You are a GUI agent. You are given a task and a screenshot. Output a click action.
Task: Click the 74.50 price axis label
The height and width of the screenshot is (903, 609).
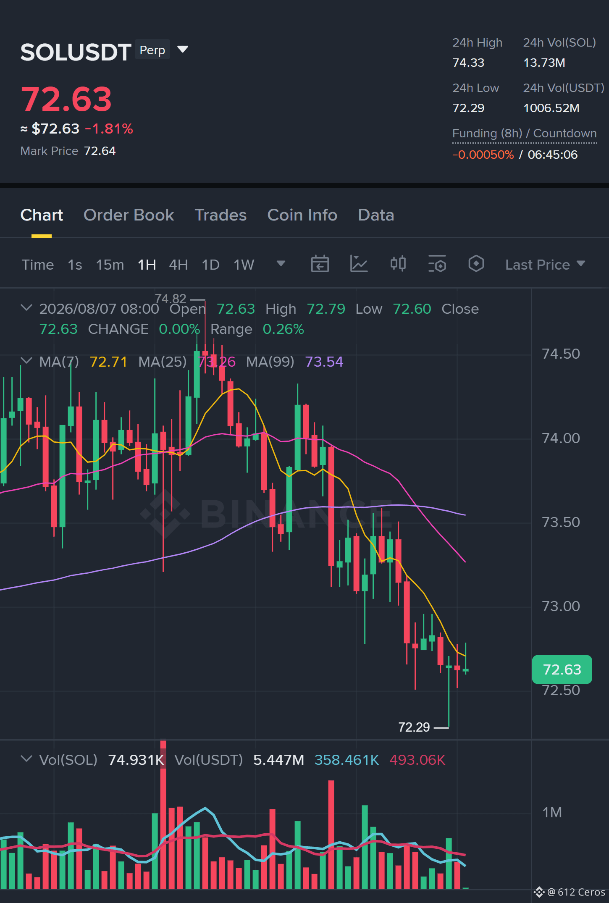(x=561, y=354)
